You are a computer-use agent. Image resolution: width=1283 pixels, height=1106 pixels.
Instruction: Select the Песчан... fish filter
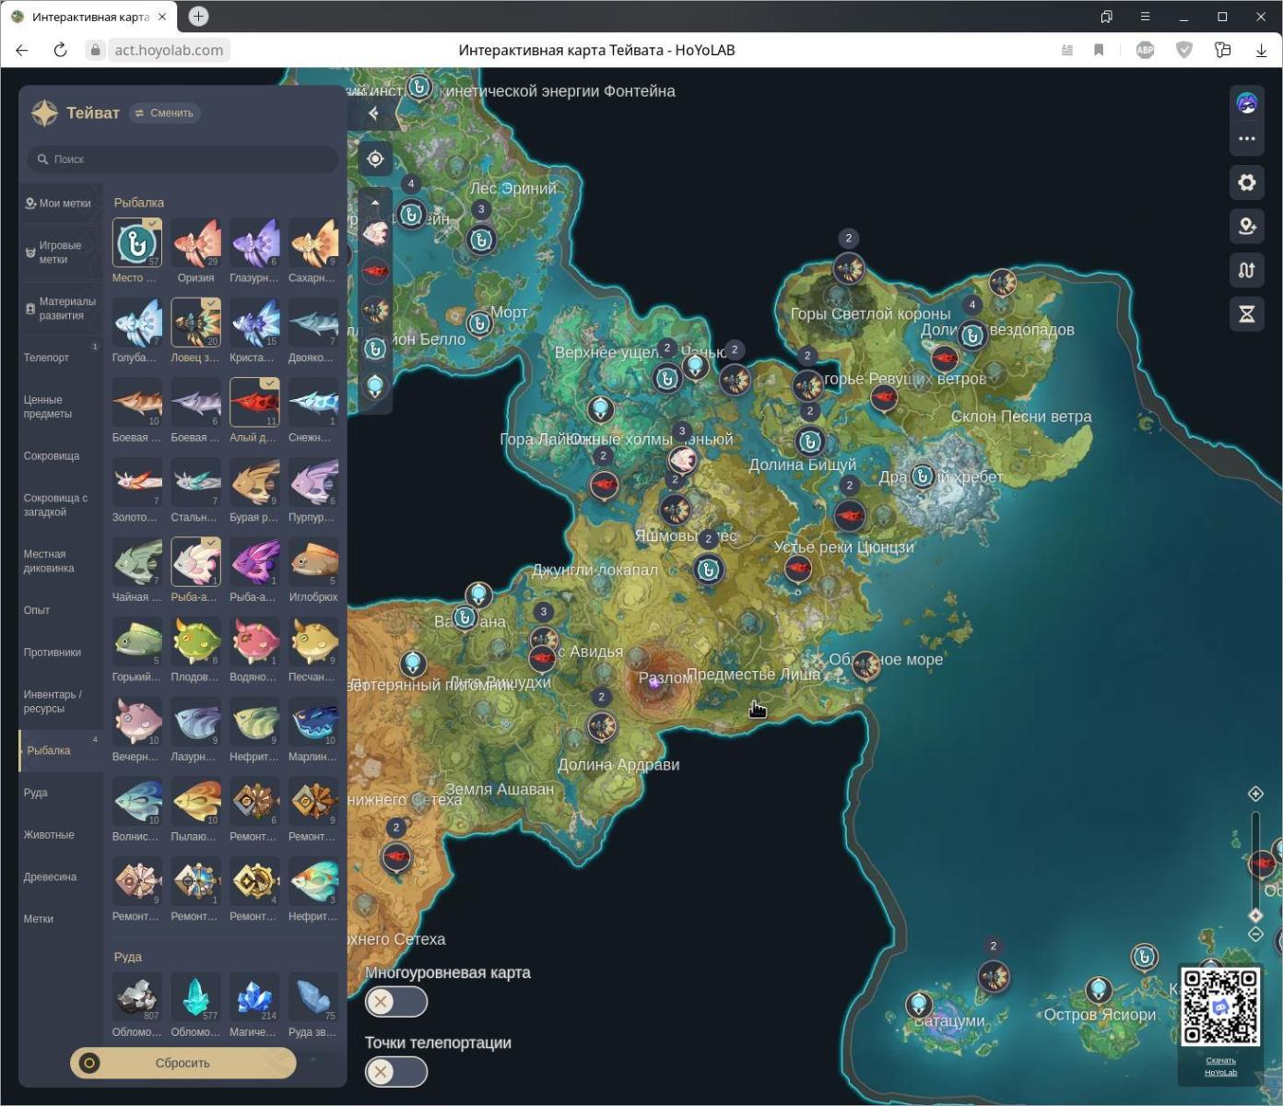point(313,641)
